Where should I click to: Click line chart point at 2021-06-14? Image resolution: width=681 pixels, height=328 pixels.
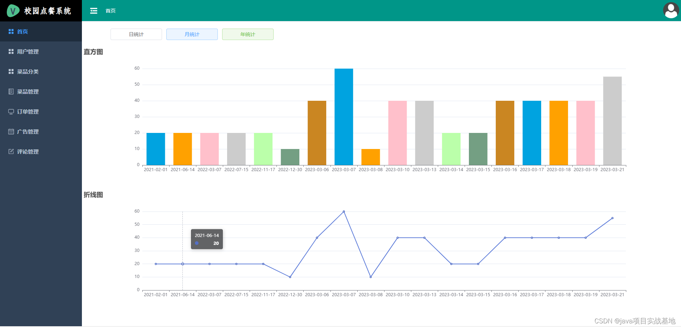tap(182, 264)
